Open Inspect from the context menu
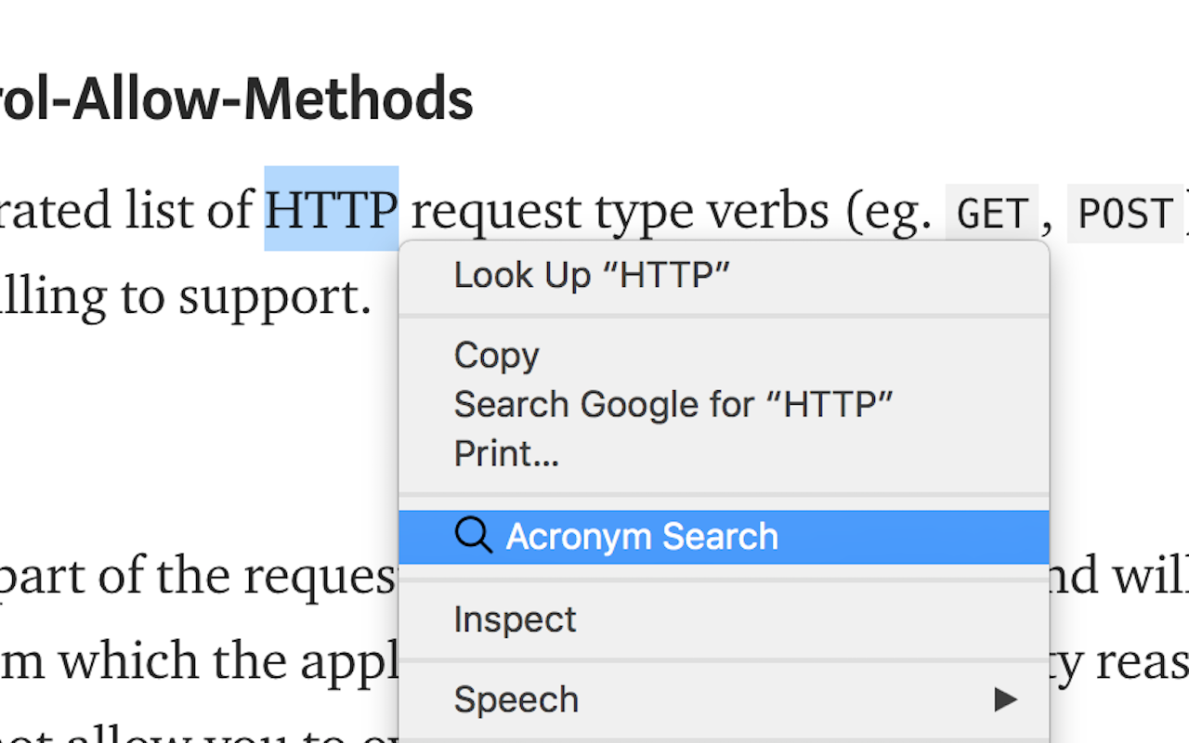The width and height of the screenshot is (1189, 743). [724, 619]
